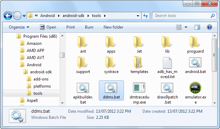
Task: Click the Size value 2.25 KB
Action: [x=103, y=117]
